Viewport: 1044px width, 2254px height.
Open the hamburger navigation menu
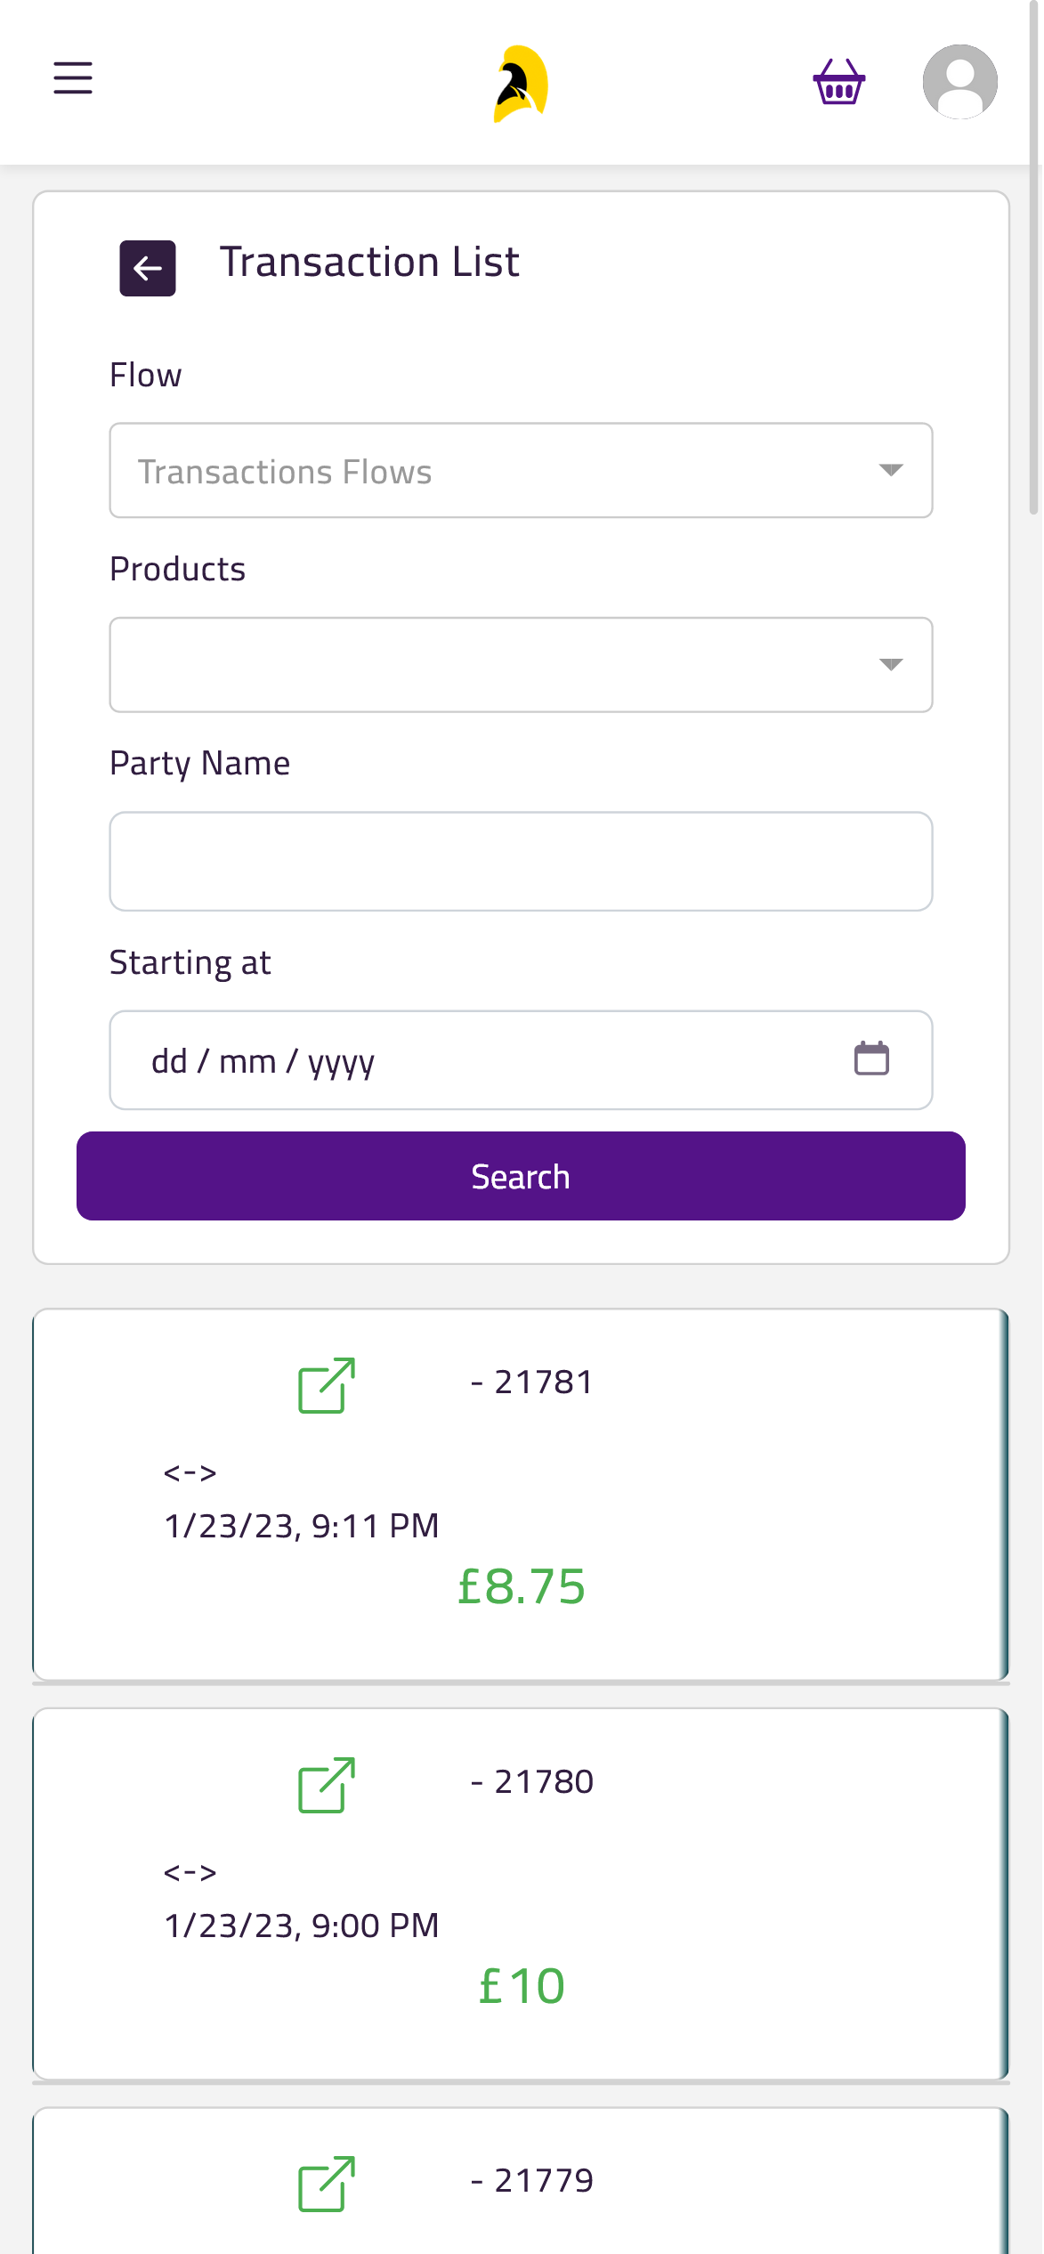(x=73, y=78)
